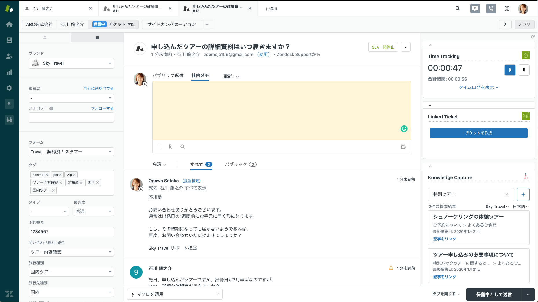Change the 優先度 from 普通
Viewport: 538px width, 302px height.
click(x=93, y=211)
